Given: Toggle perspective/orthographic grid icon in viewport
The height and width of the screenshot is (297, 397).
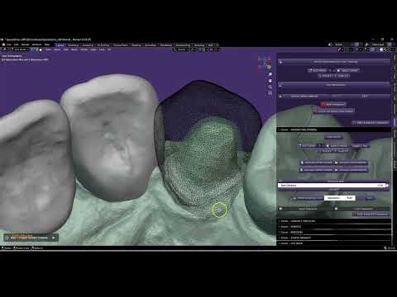Looking at the screenshot, I should [x=270, y=93].
